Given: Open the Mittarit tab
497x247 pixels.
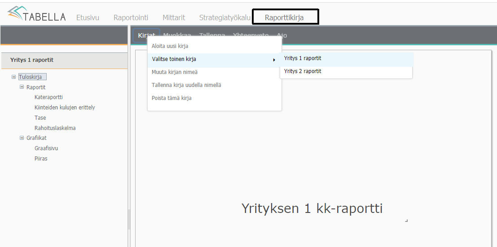Looking at the screenshot, I should pyautogui.click(x=174, y=18).
